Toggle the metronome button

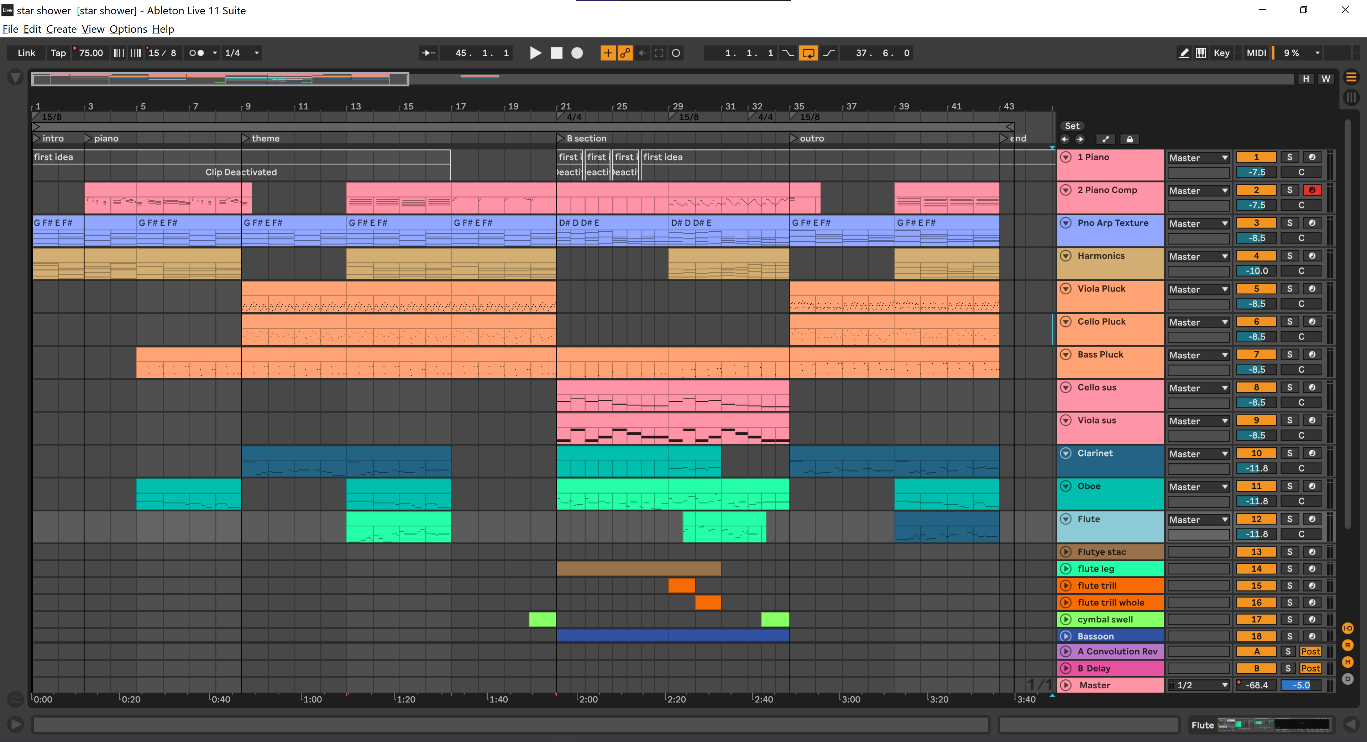(x=197, y=53)
